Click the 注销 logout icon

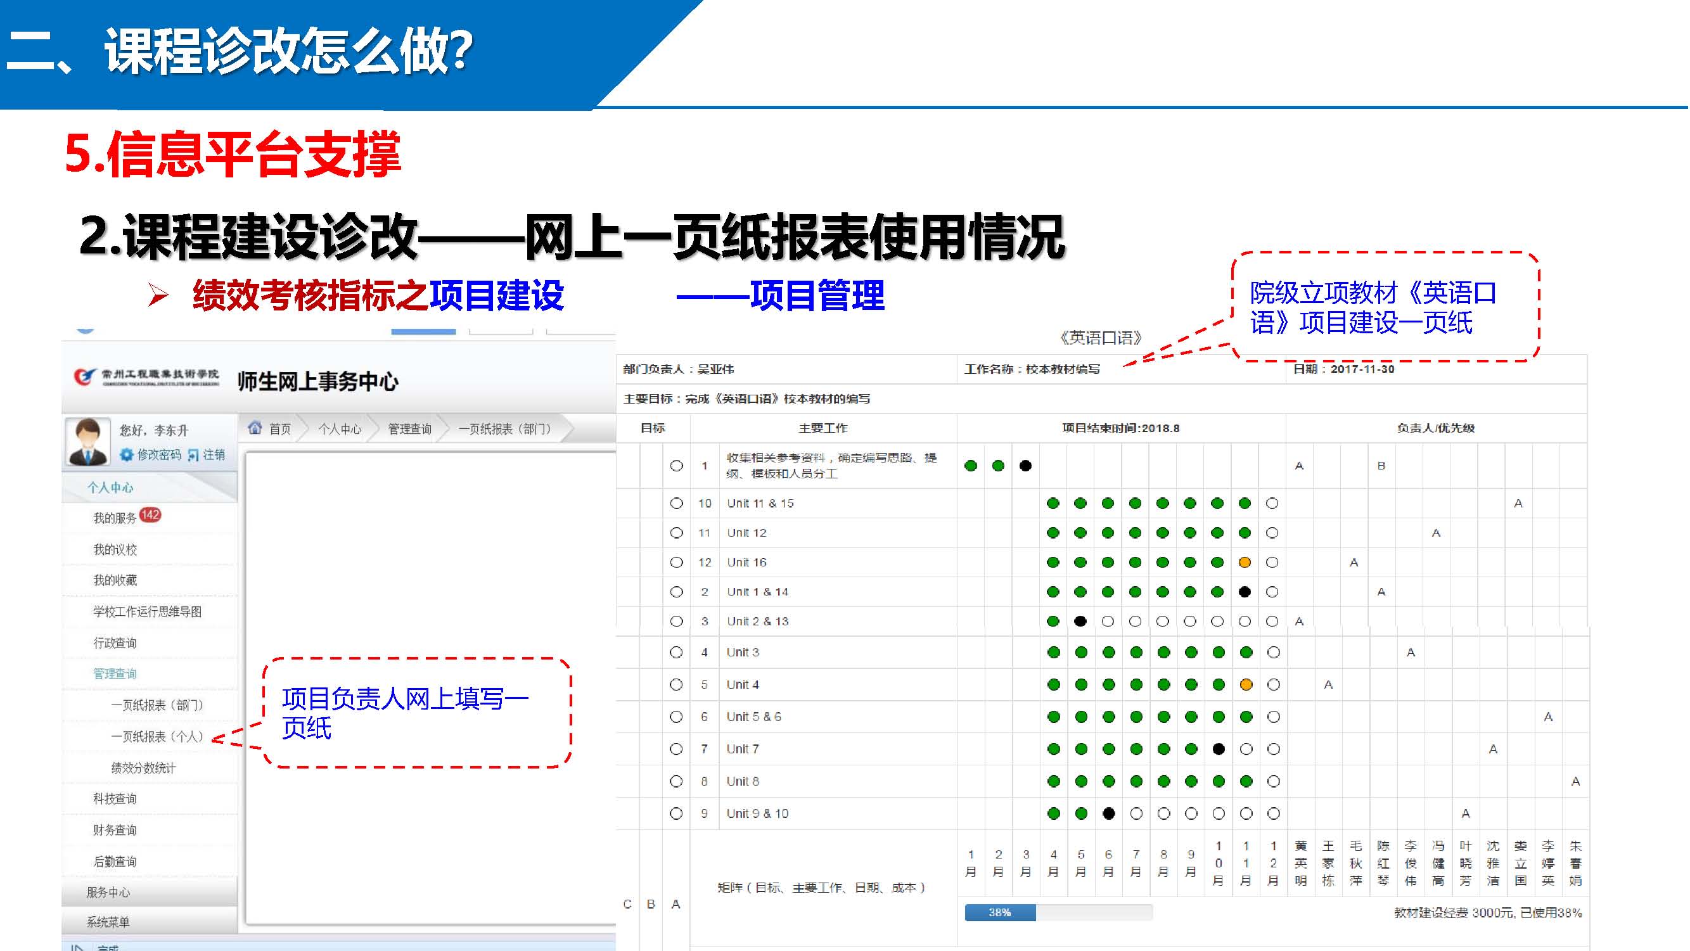(193, 454)
